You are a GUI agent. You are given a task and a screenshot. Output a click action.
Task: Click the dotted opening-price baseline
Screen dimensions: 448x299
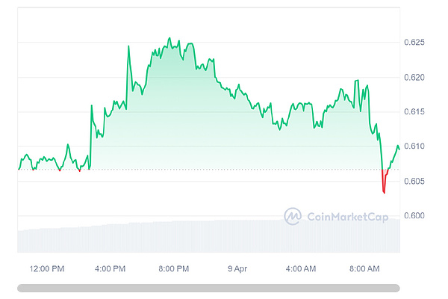click(224, 170)
